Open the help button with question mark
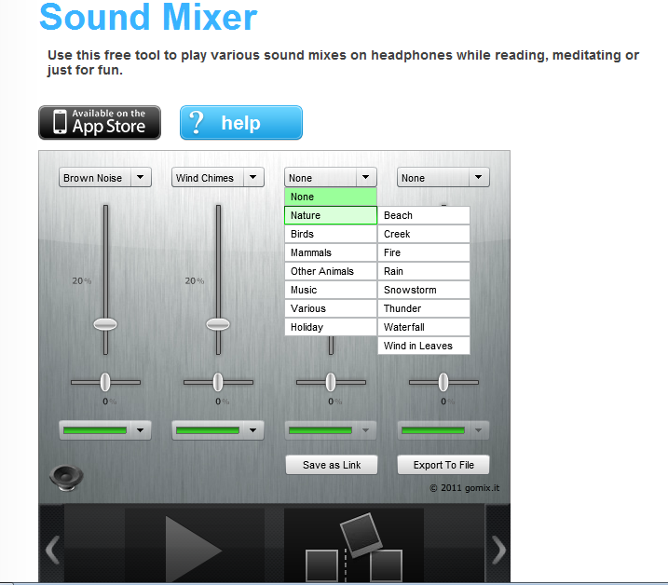This screenshot has width=668, height=585. click(x=241, y=123)
